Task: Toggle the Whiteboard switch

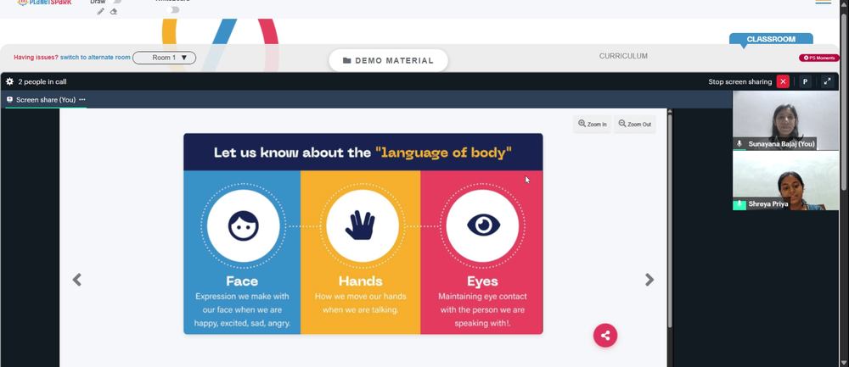Action: click(172, 9)
